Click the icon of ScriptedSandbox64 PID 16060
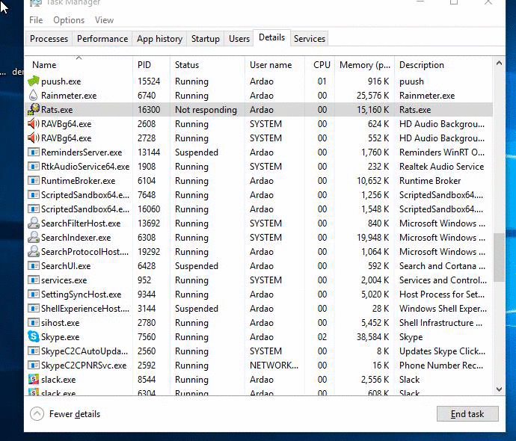The image size is (516, 441). click(x=33, y=209)
